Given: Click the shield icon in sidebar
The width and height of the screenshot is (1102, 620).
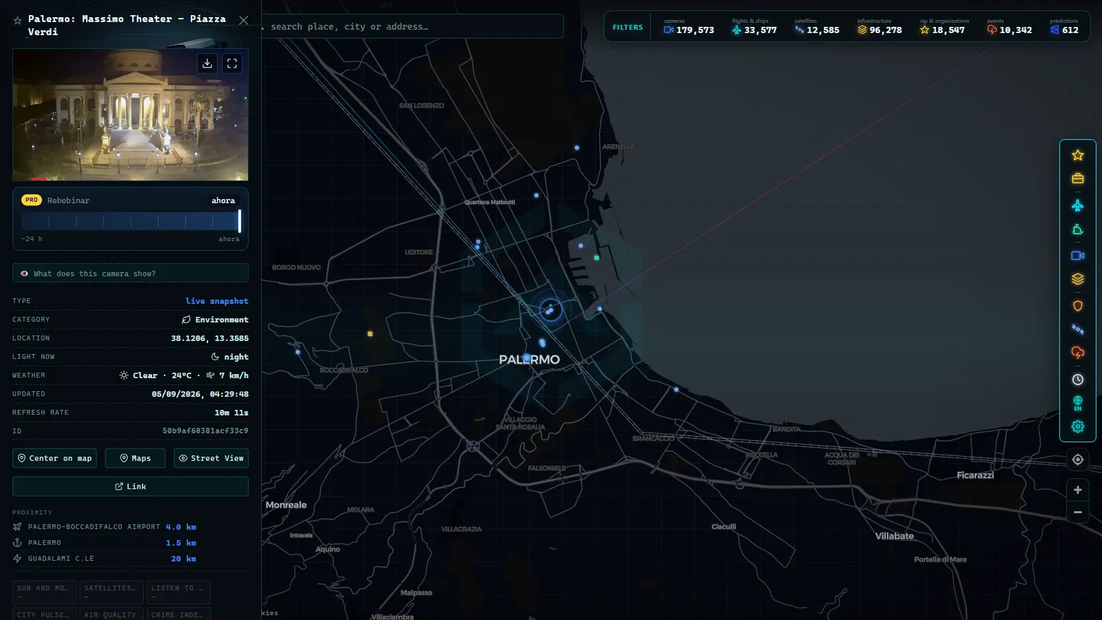Looking at the screenshot, I should click(1078, 306).
